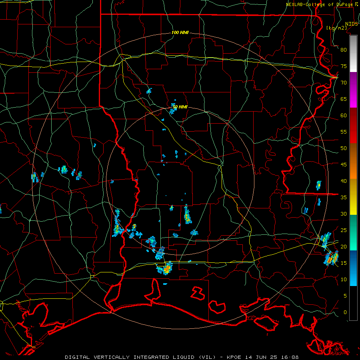Viewport: 360px width, 360px height.
Task: Pick the yellow segment of the color bar
Action: click(353, 197)
